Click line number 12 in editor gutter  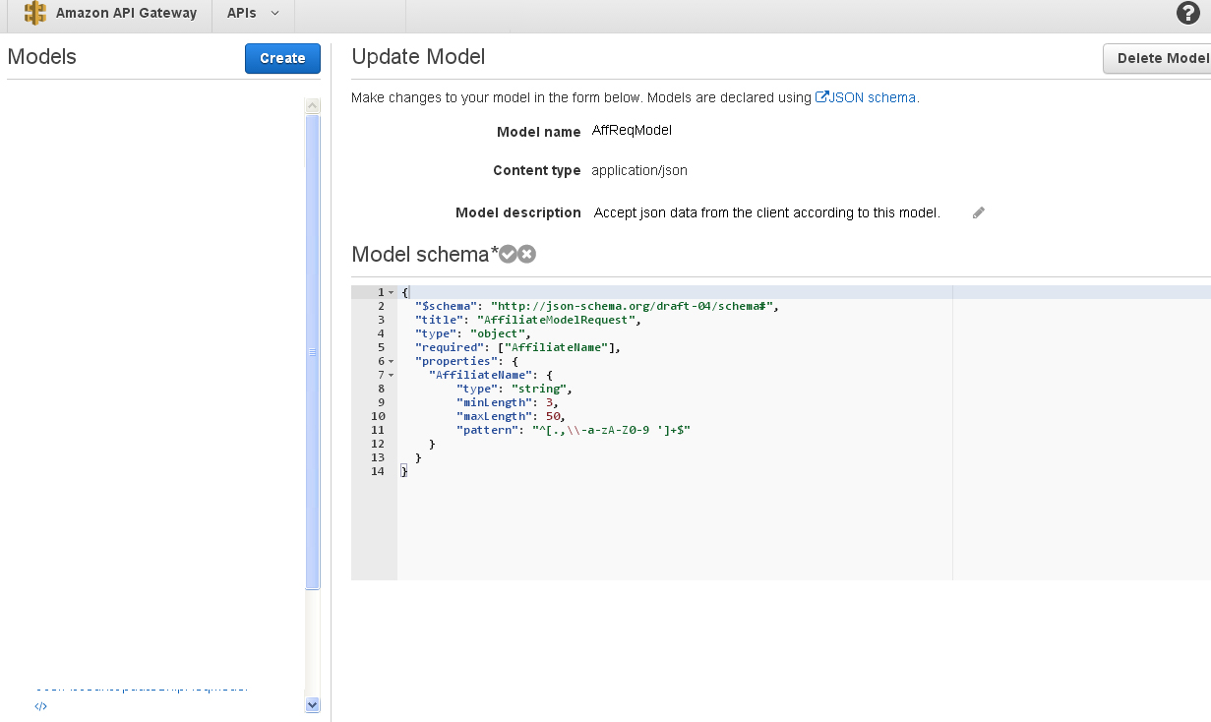click(379, 444)
